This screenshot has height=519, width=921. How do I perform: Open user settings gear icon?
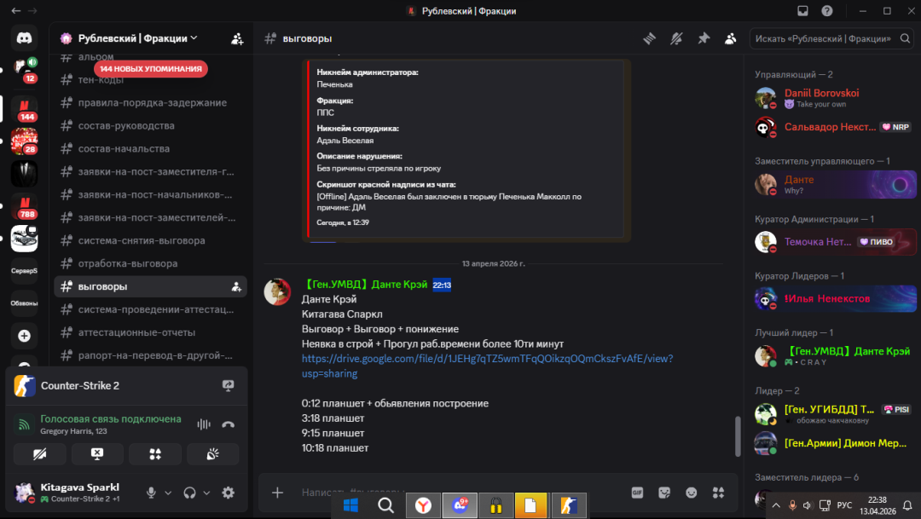pyautogui.click(x=228, y=493)
